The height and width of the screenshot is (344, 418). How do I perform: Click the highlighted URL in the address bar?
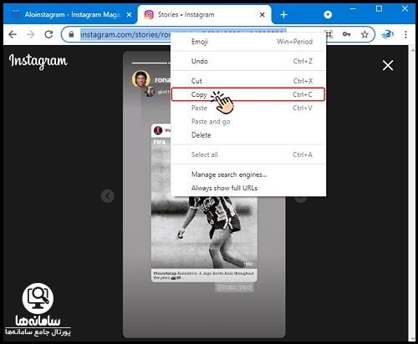pyautogui.click(x=125, y=35)
